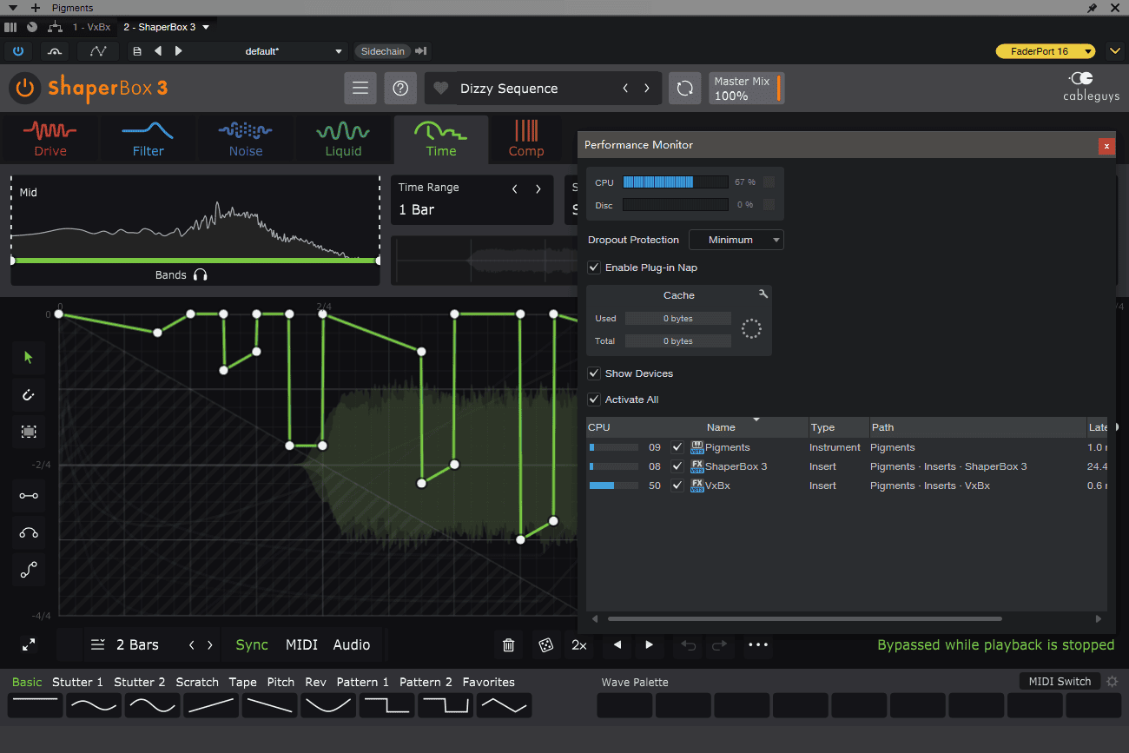The width and height of the screenshot is (1129, 753).
Task: Switch to the Noise shaper tab
Action: pos(245,139)
